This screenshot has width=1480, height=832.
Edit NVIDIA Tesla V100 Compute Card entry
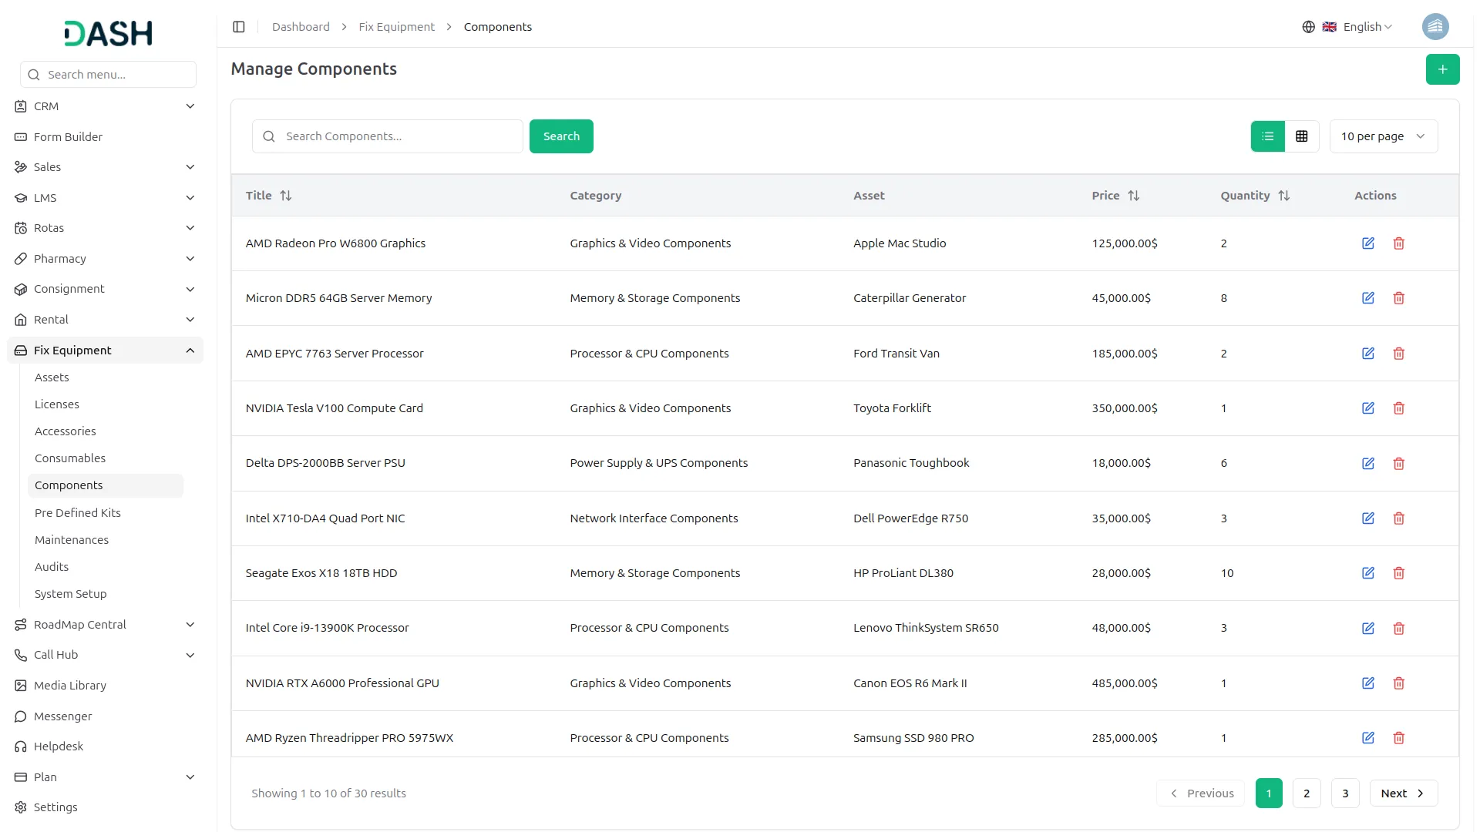click(1367, 408)
